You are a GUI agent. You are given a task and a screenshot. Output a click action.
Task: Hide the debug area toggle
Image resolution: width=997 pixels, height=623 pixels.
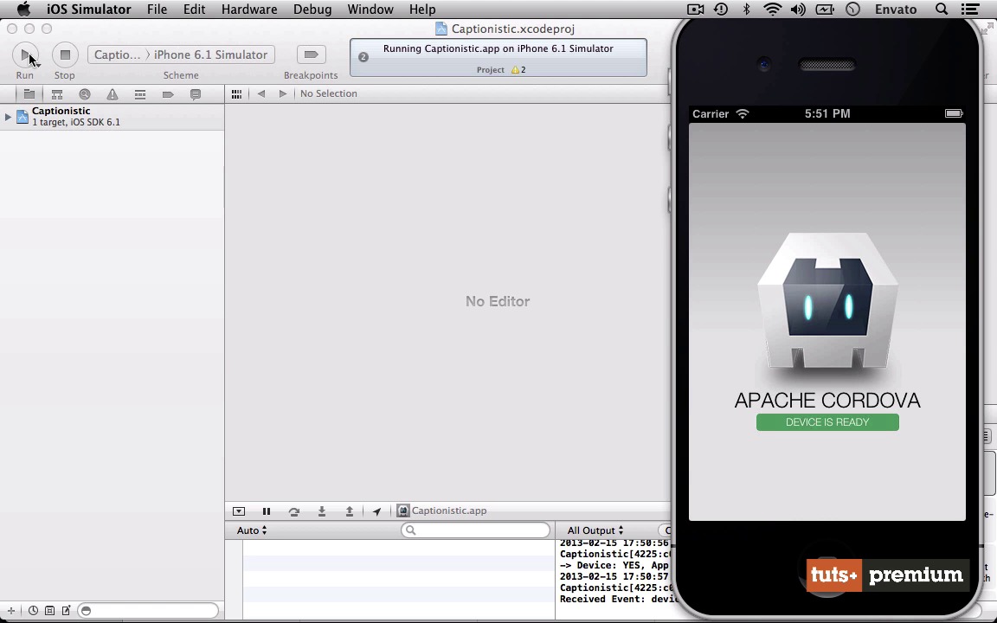coord(239,511)
